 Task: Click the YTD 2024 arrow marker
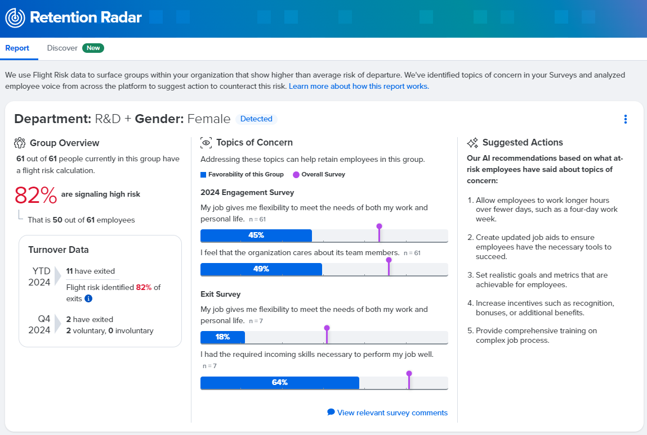coord(58,277)
